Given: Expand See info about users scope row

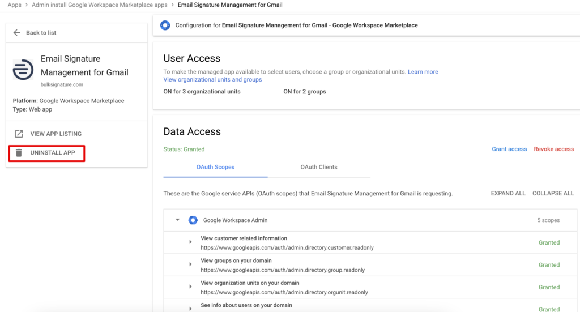Looking at the screenshot, I should pyautogui.click(x=190, y=309).
